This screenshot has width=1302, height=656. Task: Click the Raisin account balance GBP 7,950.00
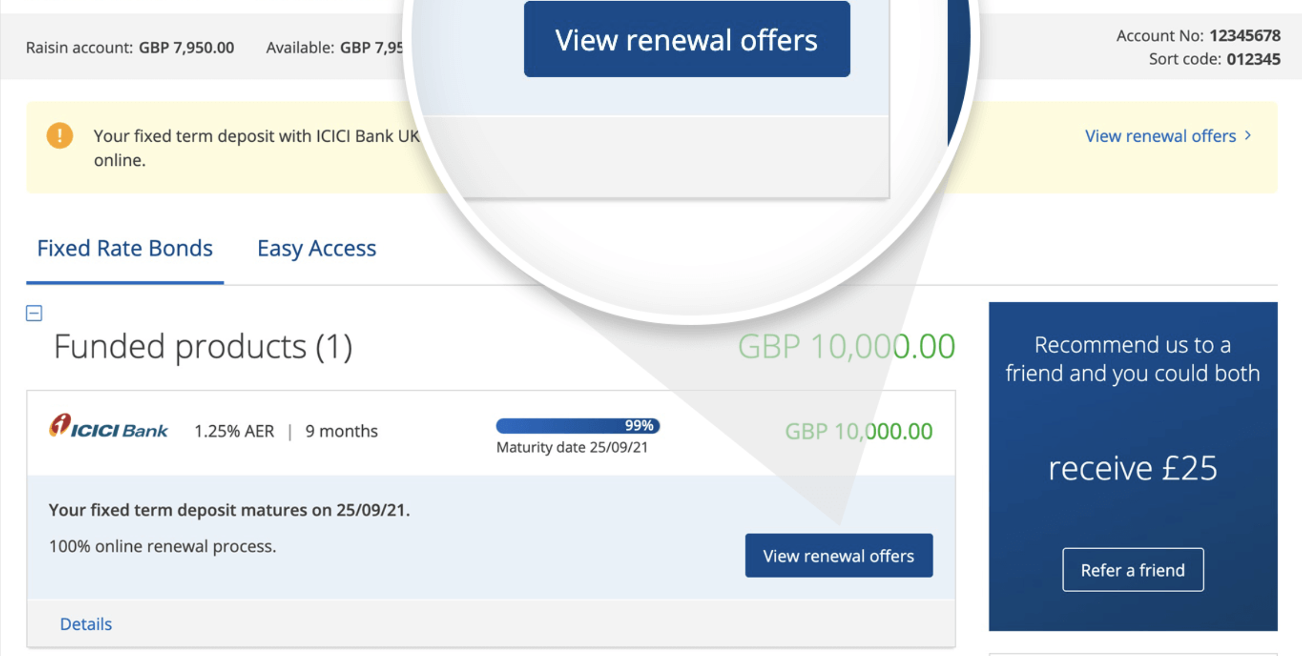pos(186,48)
